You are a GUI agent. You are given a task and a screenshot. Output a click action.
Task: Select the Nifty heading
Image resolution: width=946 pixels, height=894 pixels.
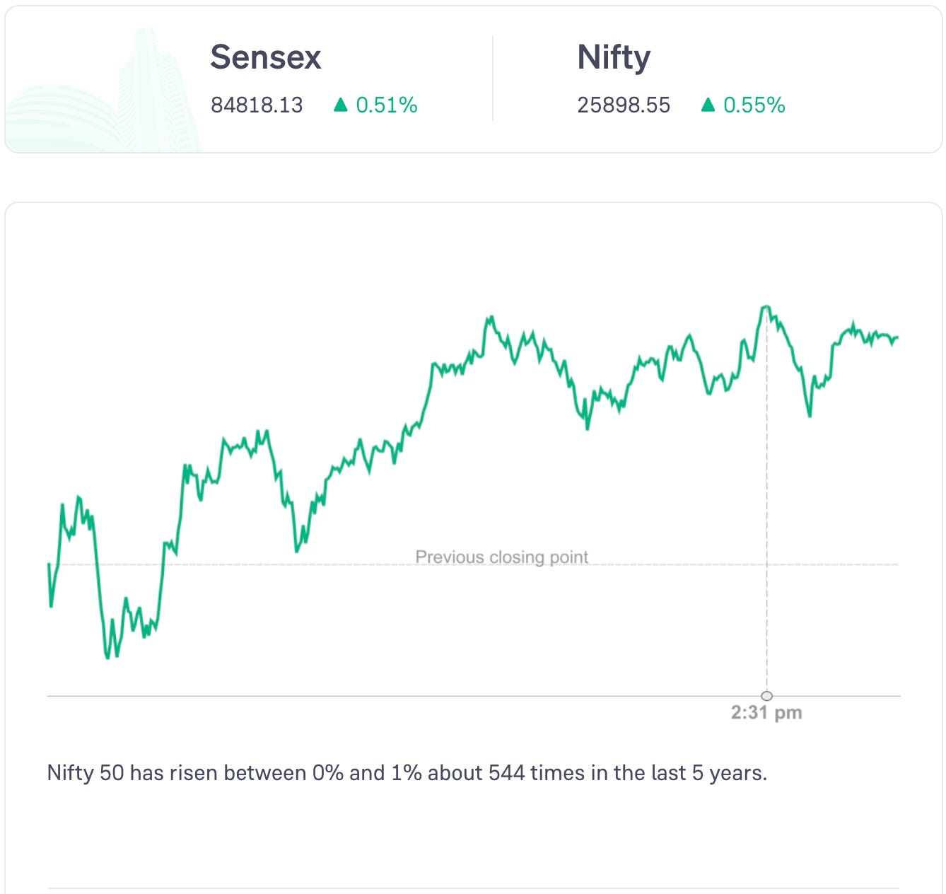coord(614,57)
